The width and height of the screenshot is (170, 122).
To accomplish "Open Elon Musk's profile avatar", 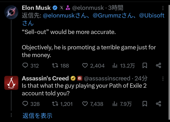I will pyautogui.click(x=11, y=12).
